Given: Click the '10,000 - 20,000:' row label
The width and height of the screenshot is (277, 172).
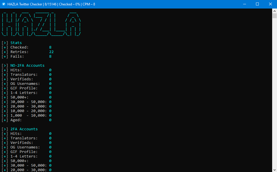Looking at the screenshot, I should tap(29, 111).
